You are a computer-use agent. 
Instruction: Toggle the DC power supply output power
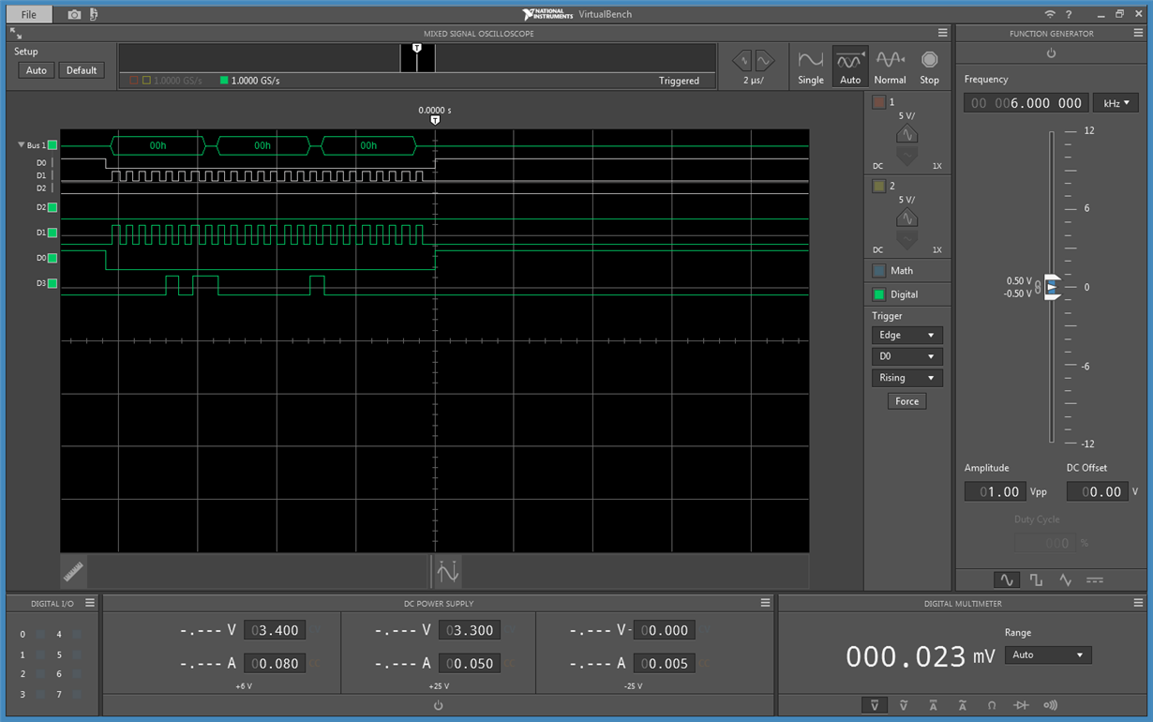coord(439,705)
